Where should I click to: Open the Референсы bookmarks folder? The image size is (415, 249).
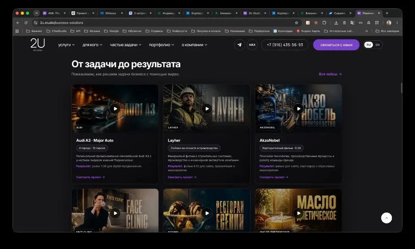pos(259,31)
